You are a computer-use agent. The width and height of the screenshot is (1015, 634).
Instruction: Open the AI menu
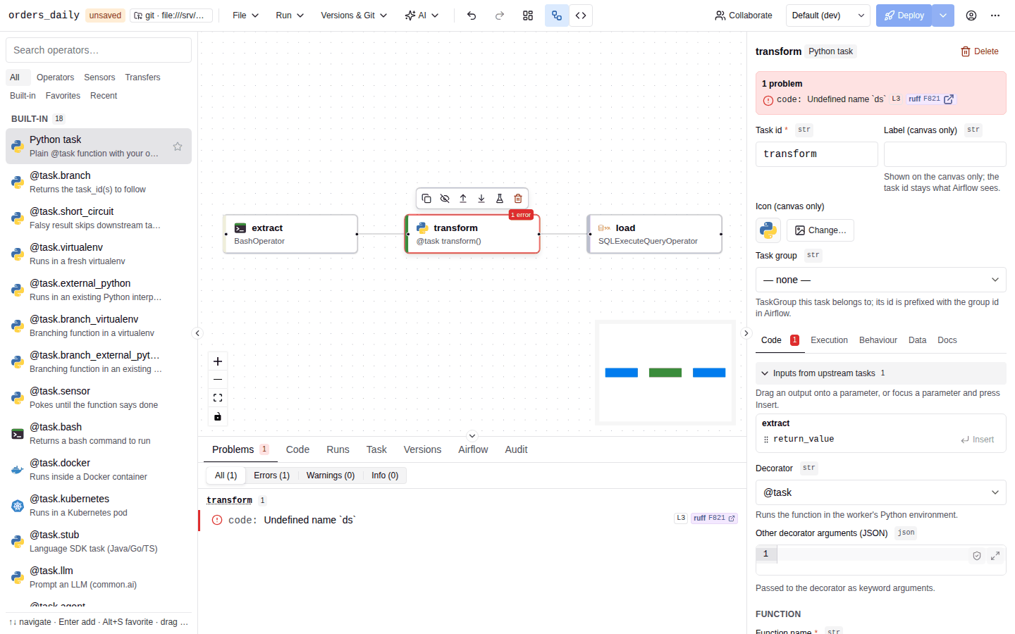click(x=422, y=15)
